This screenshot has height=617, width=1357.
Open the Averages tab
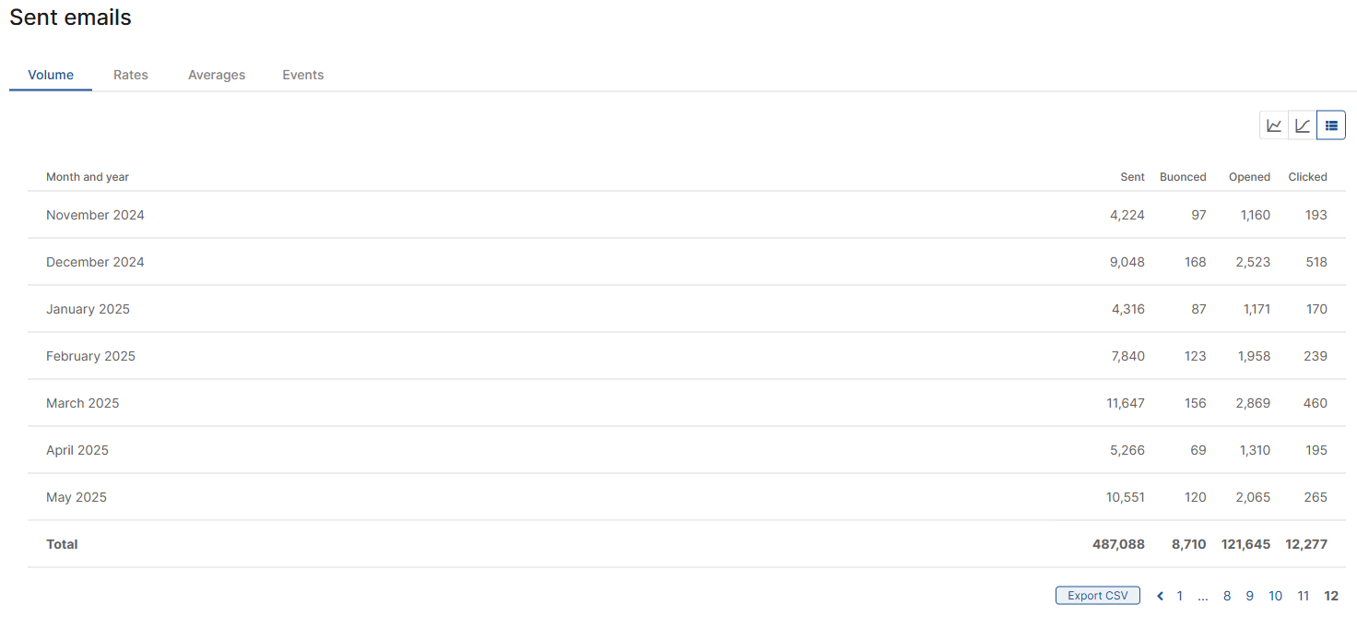pyautogui.click(x=217, y=75)
